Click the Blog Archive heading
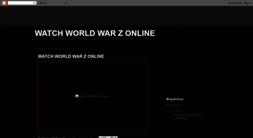Screen dimensions: 253x138 (175, 99)
